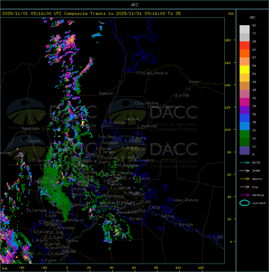
Task: Click the S_Francisco map label
Action: coord(116,122)
